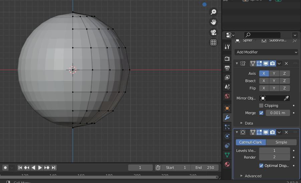Click the pan view hand icon
Viewport: 301px width, 183px height.
point(213,22)
